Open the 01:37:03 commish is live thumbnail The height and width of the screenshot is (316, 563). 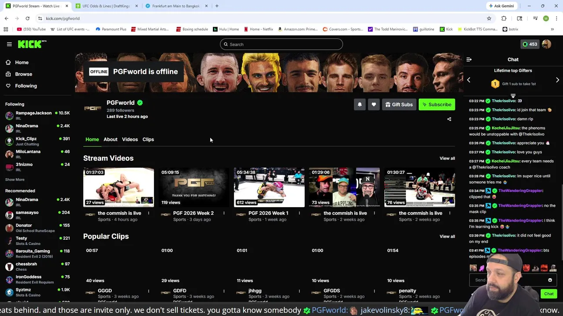(x=119, y=187)
